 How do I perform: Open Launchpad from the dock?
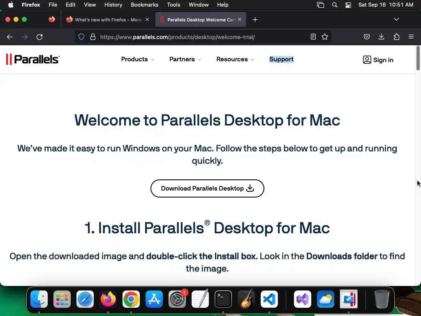(62, 299)
